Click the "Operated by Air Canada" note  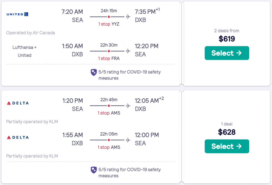[31, 33]
